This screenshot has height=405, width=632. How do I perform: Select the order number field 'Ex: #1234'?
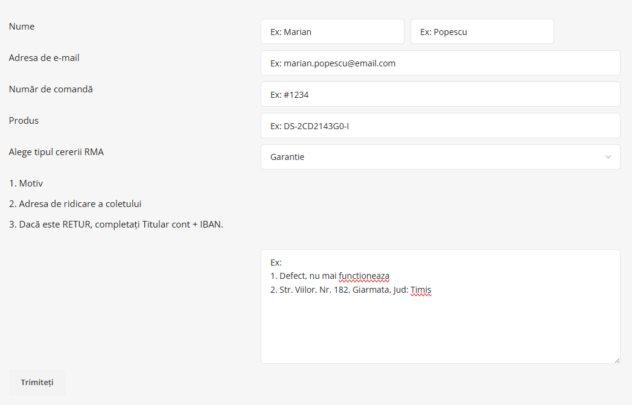[x=440, y=95]
